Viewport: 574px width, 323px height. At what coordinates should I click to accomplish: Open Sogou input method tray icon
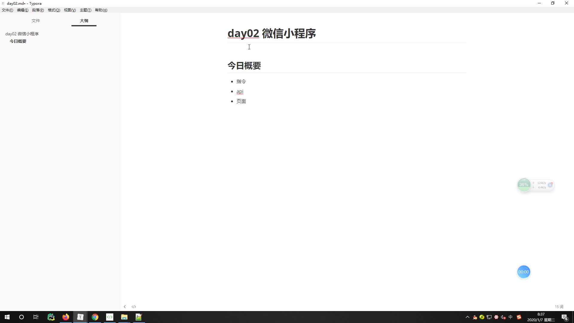519,317
